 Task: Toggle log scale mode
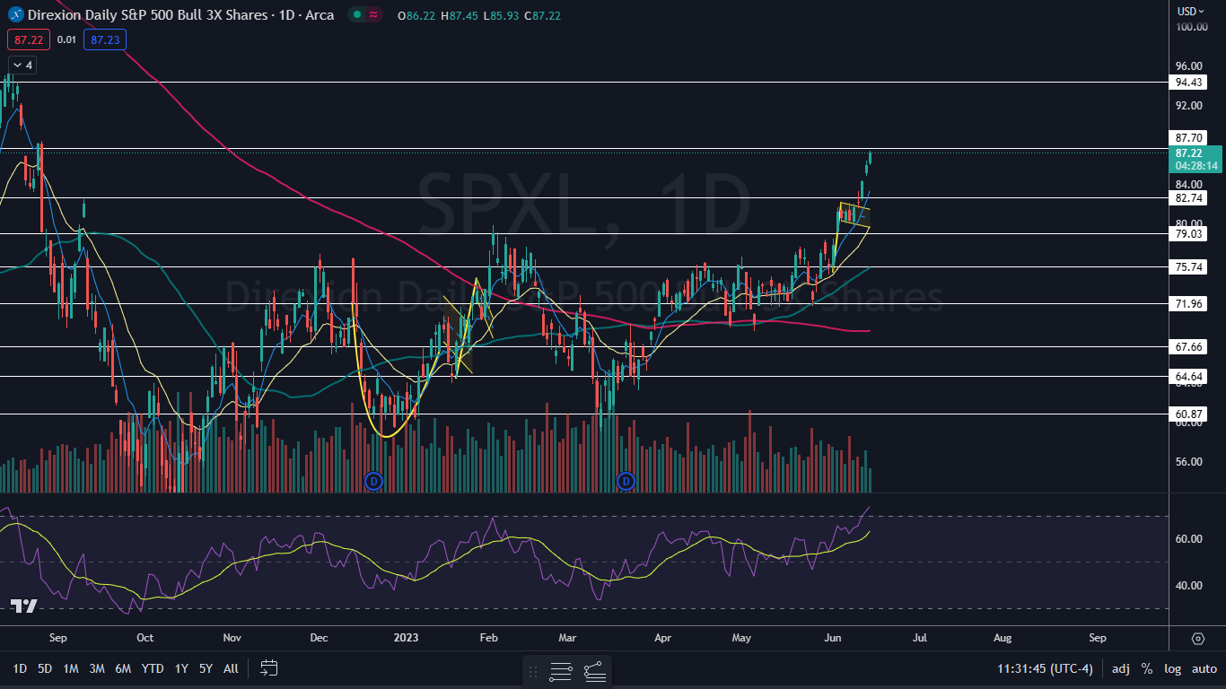point(1172,668)
